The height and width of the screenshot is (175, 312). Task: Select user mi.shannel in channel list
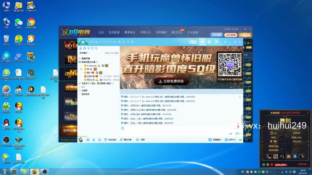tap(91, 66)
